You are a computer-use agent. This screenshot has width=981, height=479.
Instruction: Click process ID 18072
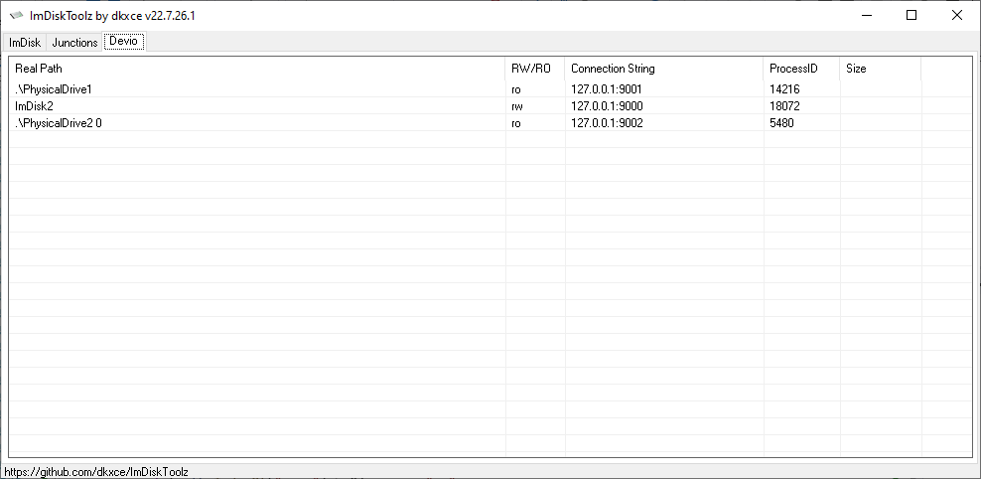(x=784, y=106)
